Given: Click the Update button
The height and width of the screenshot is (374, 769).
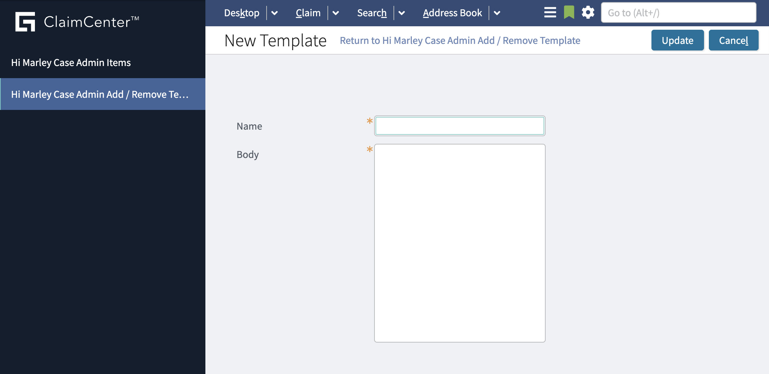Looking at the screenshot, I should point(677,40).
